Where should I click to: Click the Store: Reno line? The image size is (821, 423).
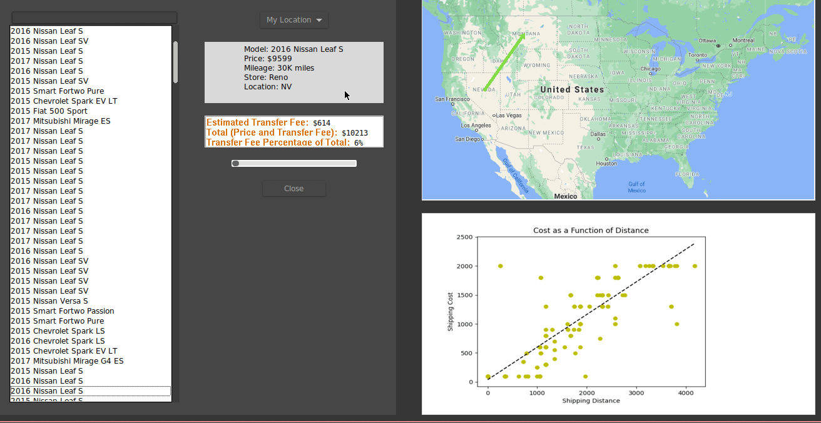[266, 77]
